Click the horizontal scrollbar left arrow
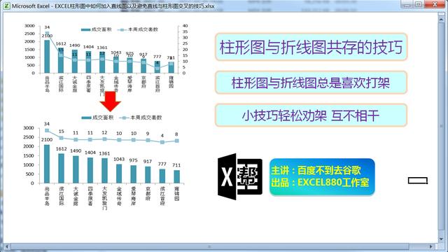 point(6,246)
